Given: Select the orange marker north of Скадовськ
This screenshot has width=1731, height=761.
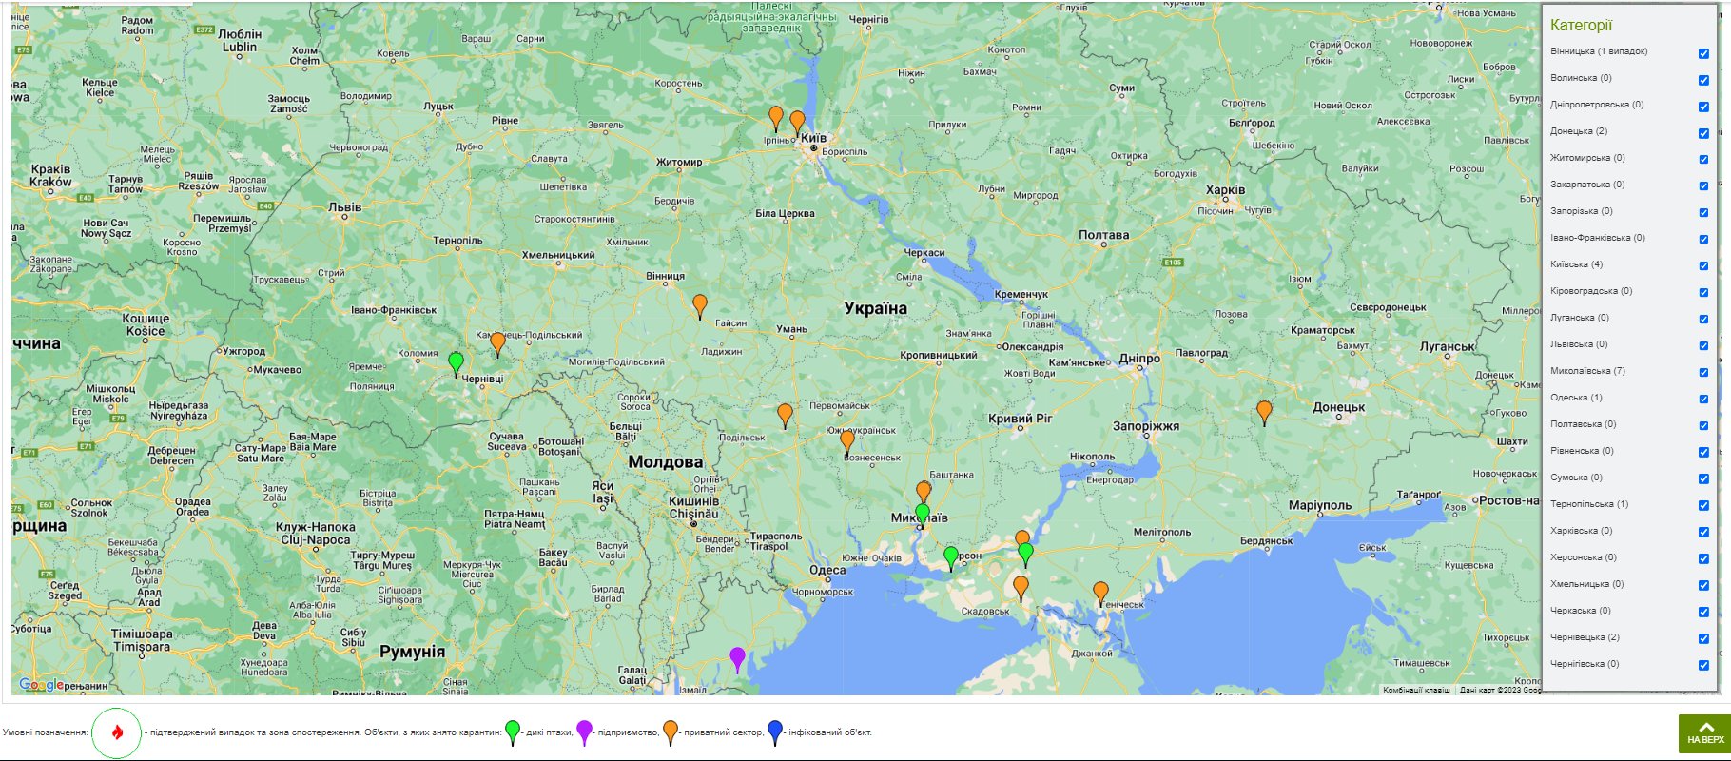Looking at the screenshot, I should [1021, 588].
